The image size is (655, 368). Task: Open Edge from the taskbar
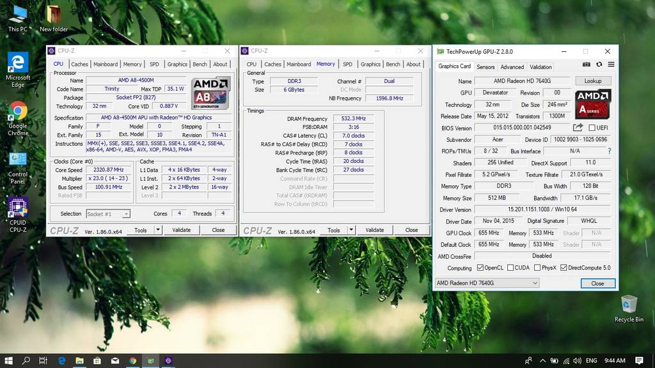(x=62, y=360)
